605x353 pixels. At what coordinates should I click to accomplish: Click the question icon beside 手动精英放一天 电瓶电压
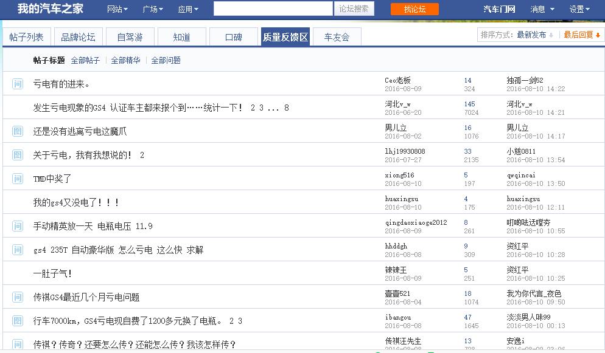[18, 226]
